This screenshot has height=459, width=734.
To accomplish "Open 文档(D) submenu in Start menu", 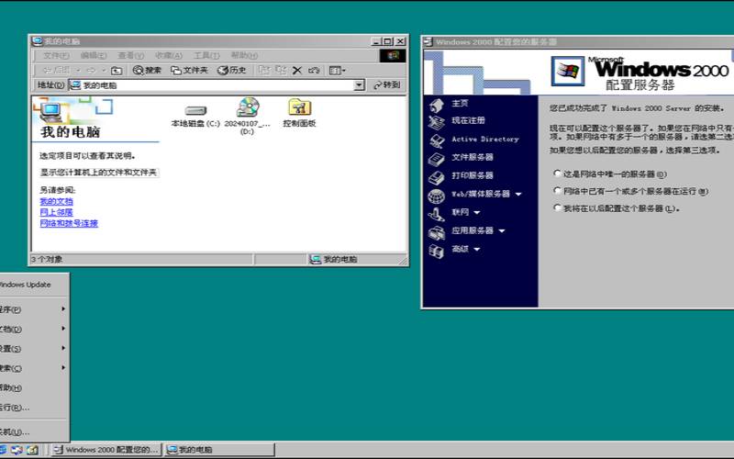I will pyautogui.click(x=34, y=330).
